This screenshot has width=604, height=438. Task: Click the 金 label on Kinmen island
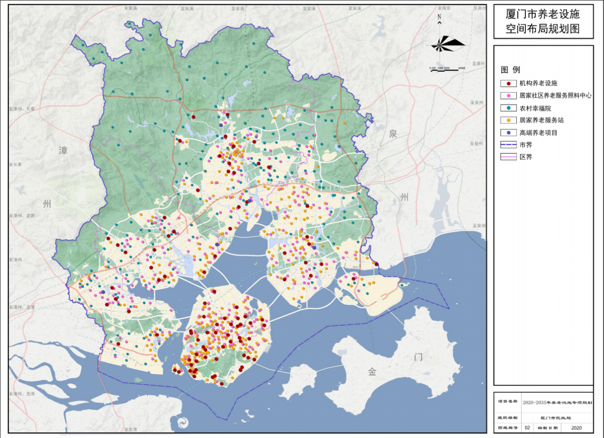pos(372,372)
